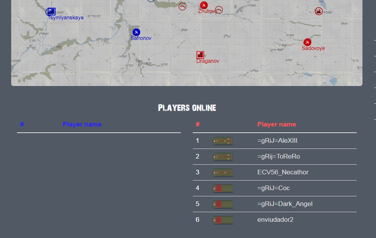The height and width of the screenshot is (238, 376).
Task: Click the red bridge icon right of Zhutovo
Action: tap(219, 10)
